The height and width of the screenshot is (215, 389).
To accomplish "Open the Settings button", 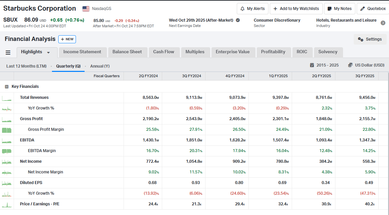I will click(370, 39).
